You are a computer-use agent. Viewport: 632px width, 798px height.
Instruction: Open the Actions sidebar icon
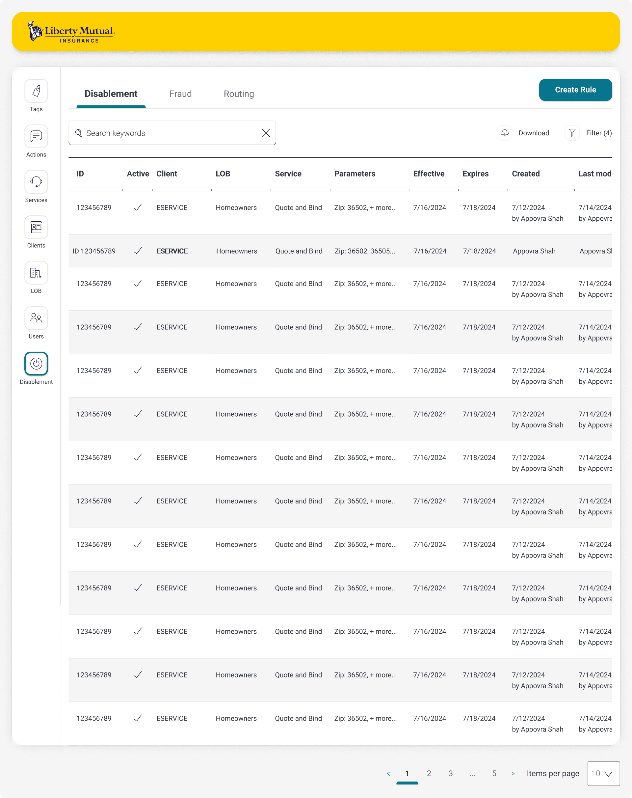point(36,137)
